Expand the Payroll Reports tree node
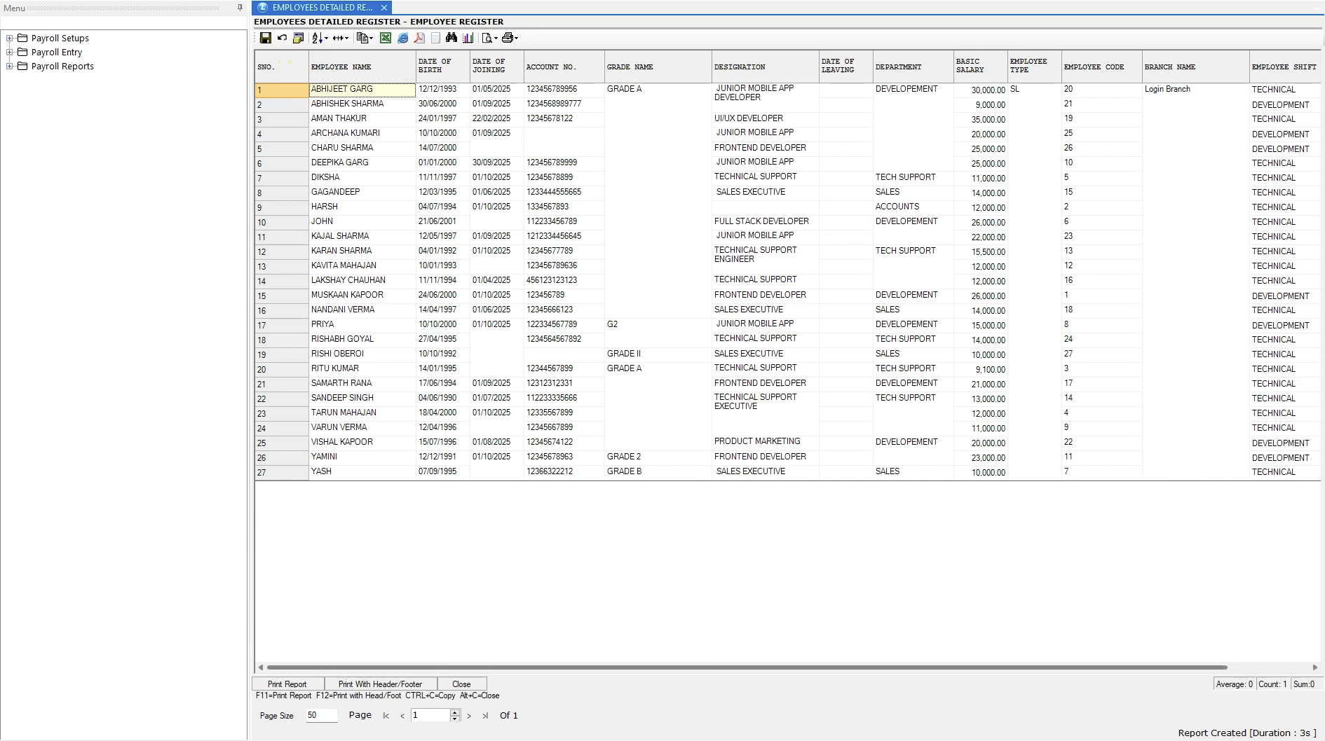 [10, 67]
